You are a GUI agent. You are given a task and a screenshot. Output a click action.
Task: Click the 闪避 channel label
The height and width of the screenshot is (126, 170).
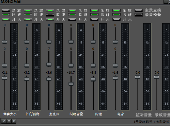point(98,114)
